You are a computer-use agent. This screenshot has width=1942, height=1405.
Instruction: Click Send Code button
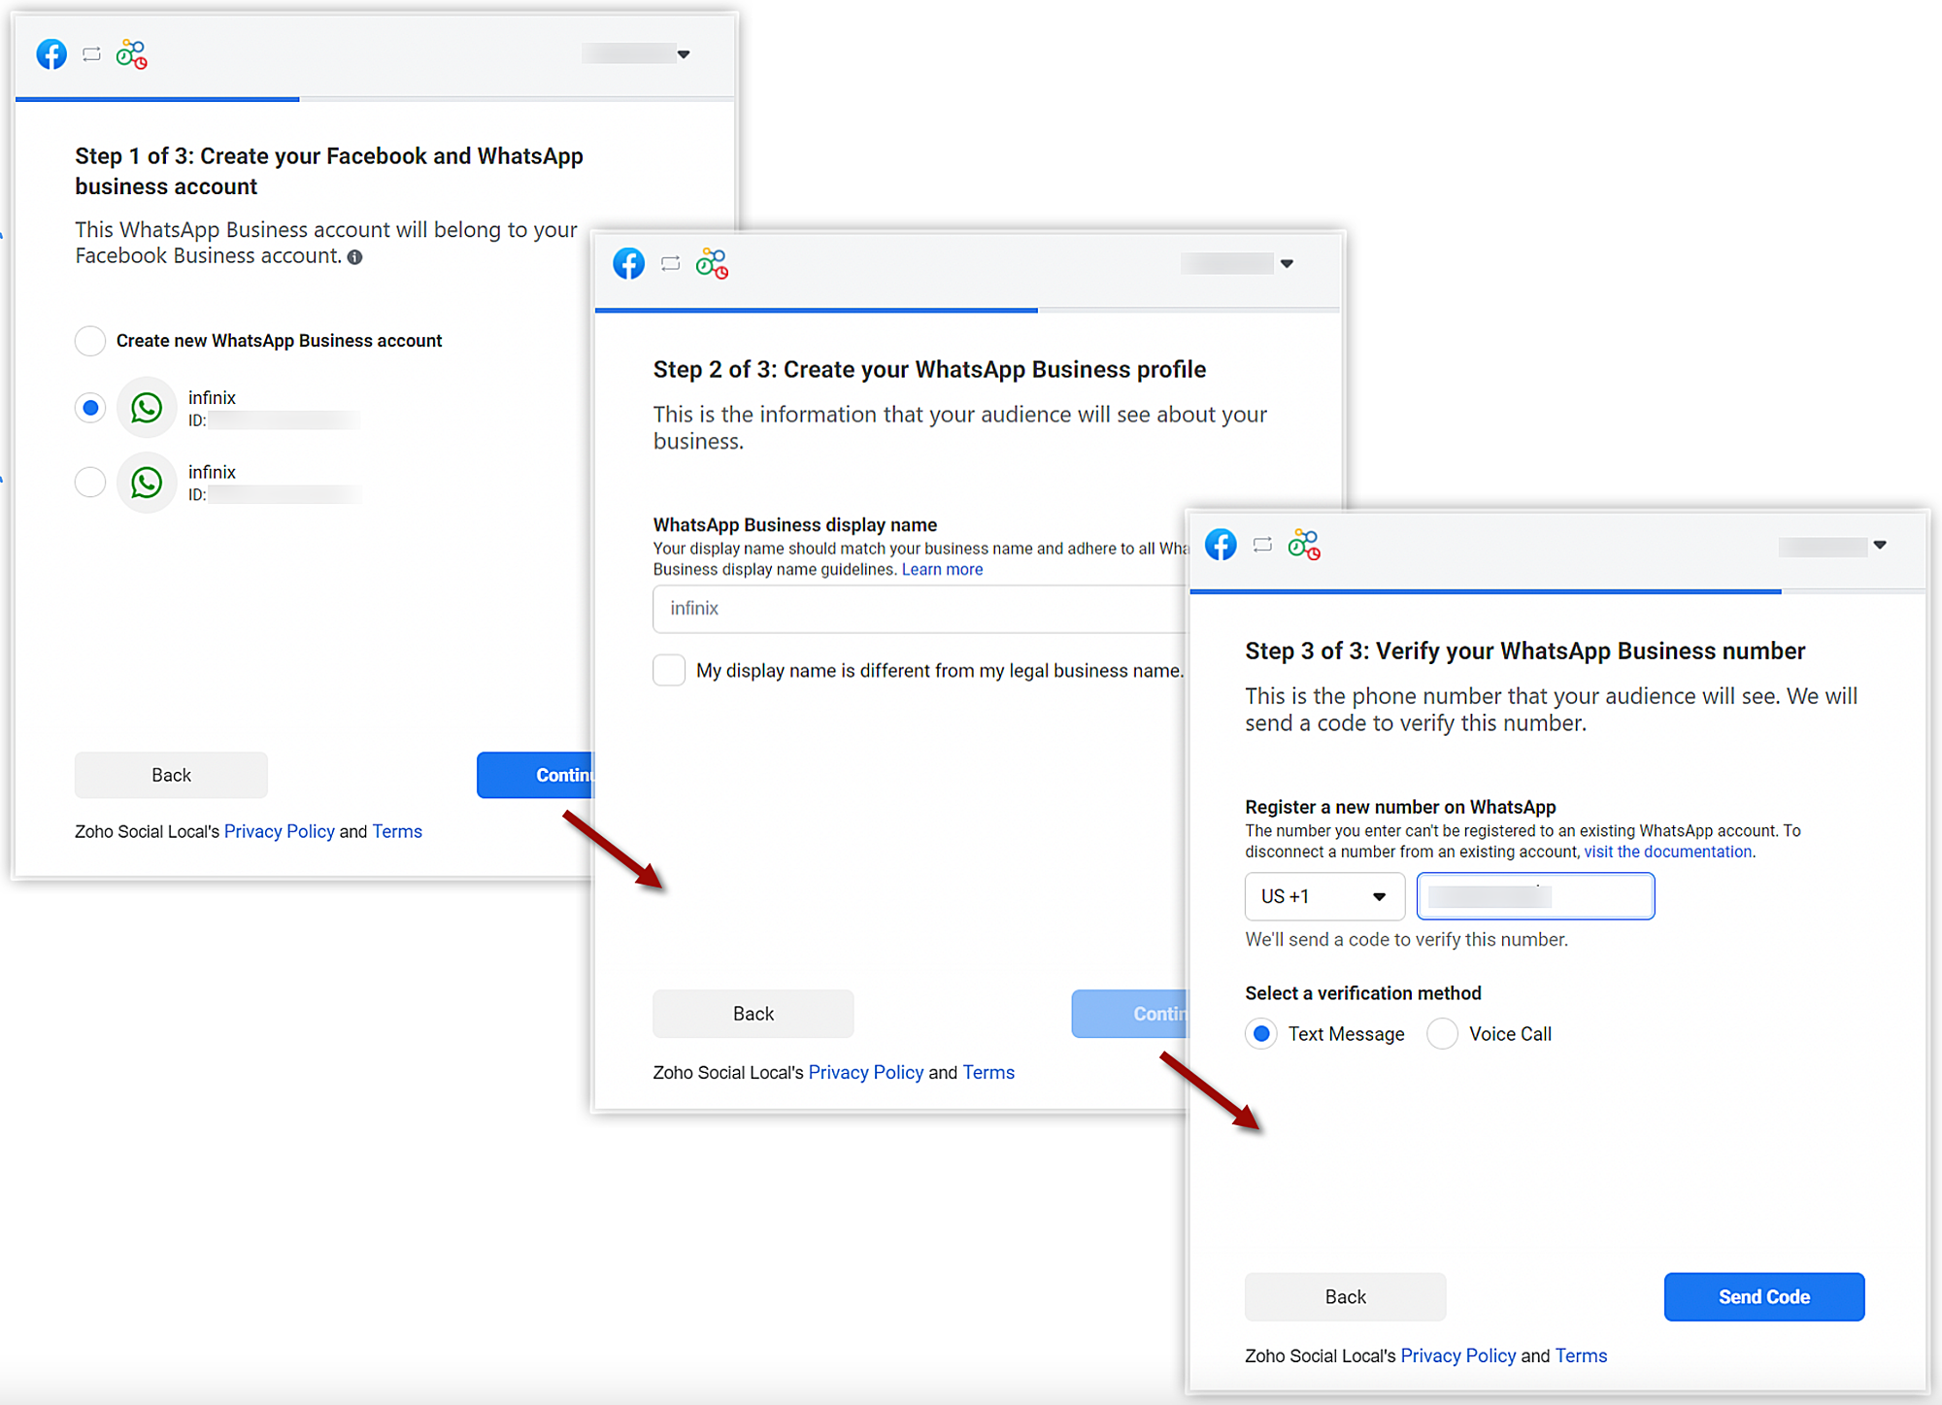[1763, 1297]
